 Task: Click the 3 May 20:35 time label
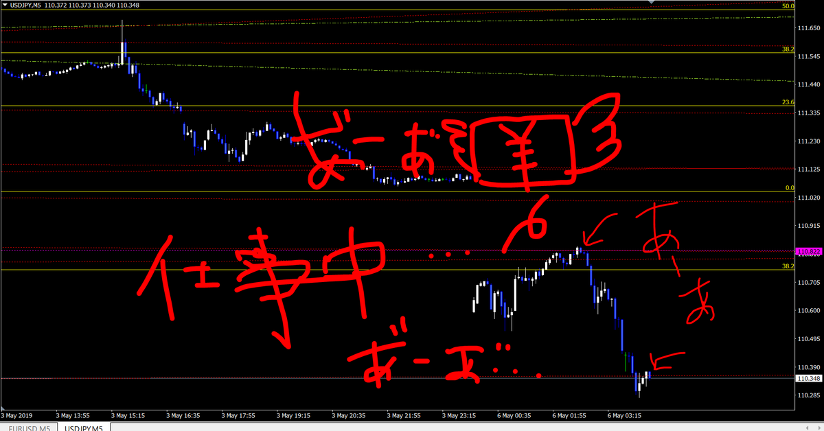tap(350, 415)
